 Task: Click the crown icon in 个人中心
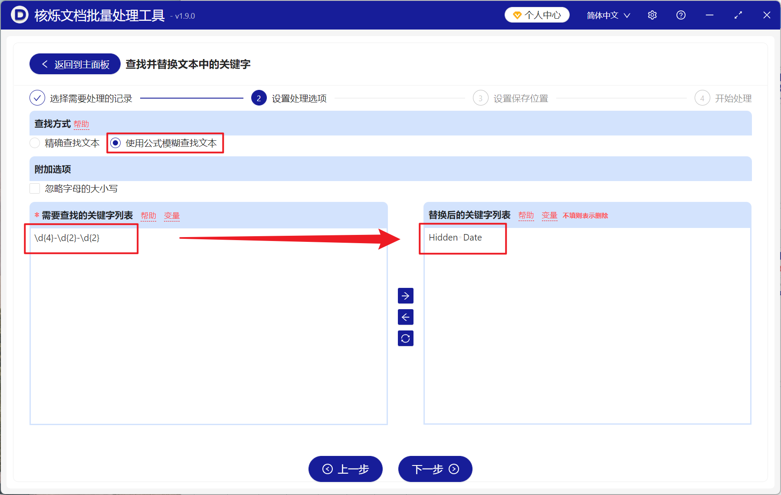point(517,14)
